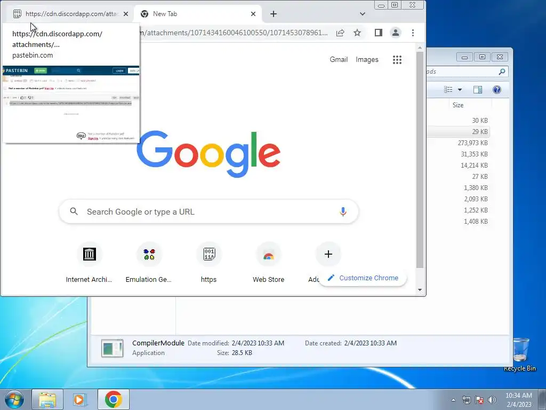Start voice search with the microphone

click(343, 211)
